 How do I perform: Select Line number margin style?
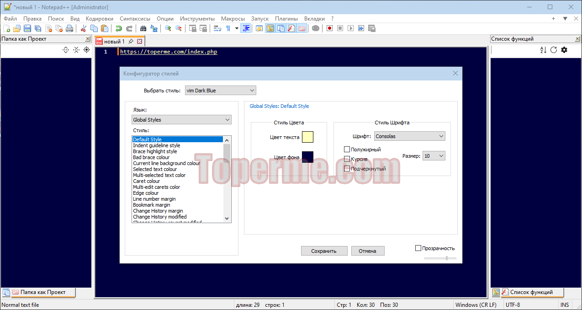(177, 199)
